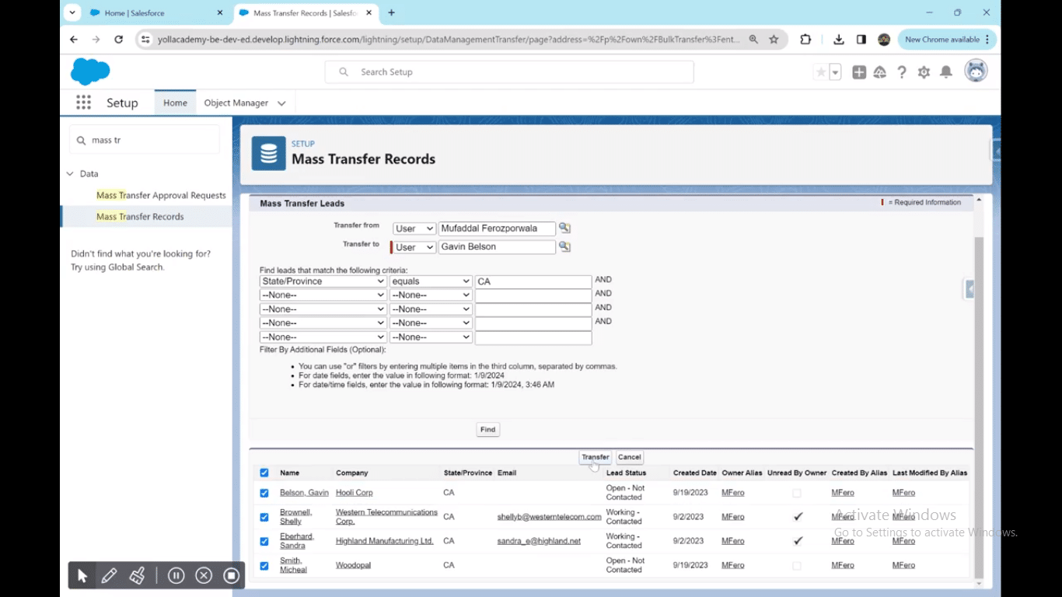Open the Hooli Corp company link
The width and height of the screenshot is (1062, 597).
click(354, 493)
